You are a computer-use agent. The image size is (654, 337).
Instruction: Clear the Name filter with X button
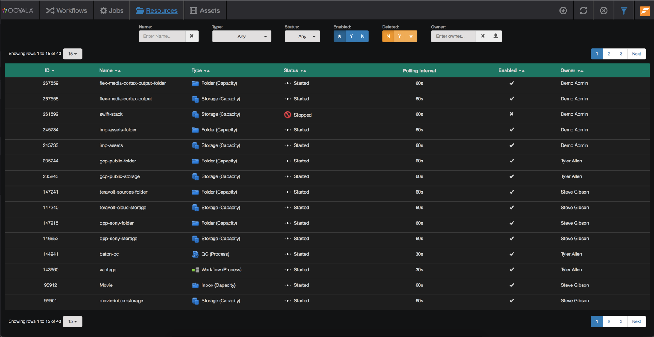(192, 36)
